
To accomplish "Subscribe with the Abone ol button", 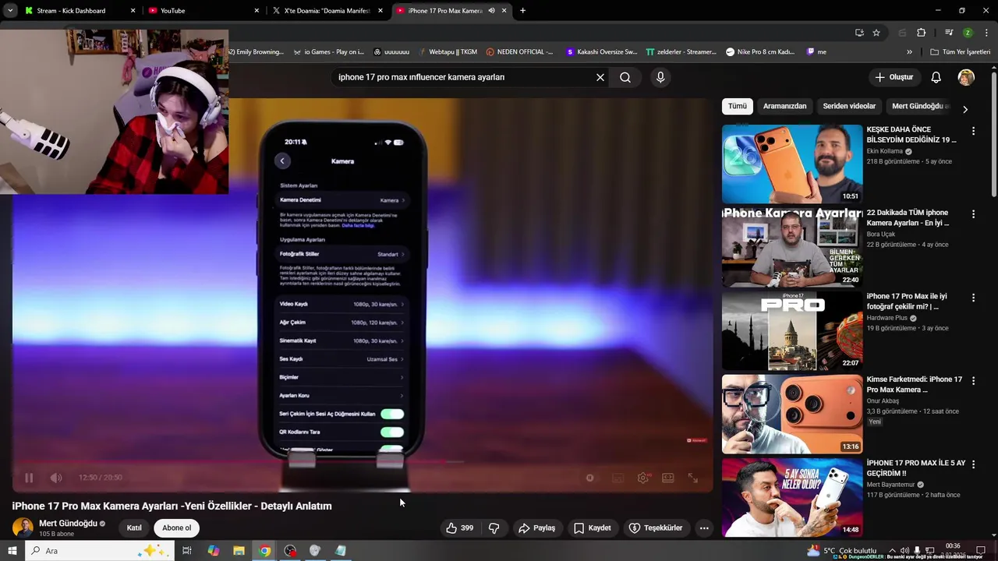I will pos(177,528).
